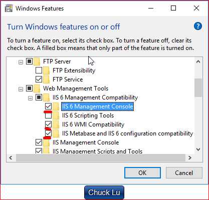The image size is (209, 200).
Task: Check the IIS 6 Scripting Tools box
Action: [48, 115]
